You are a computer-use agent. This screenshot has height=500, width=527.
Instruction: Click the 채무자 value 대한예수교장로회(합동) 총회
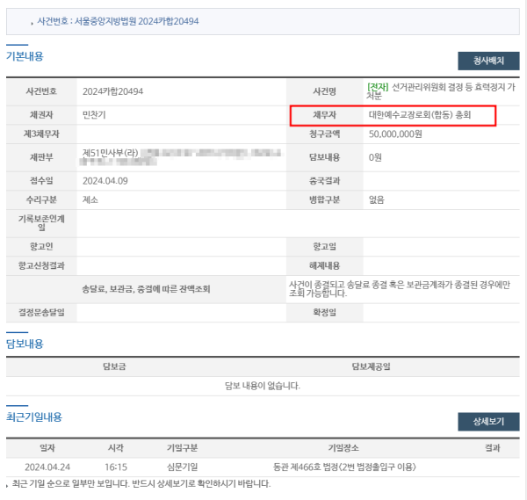point(420,115)
